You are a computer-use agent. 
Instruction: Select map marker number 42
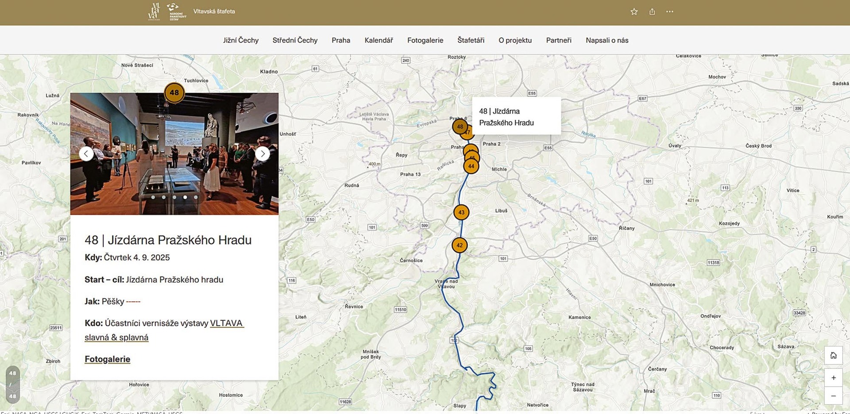tap(460, 245)
